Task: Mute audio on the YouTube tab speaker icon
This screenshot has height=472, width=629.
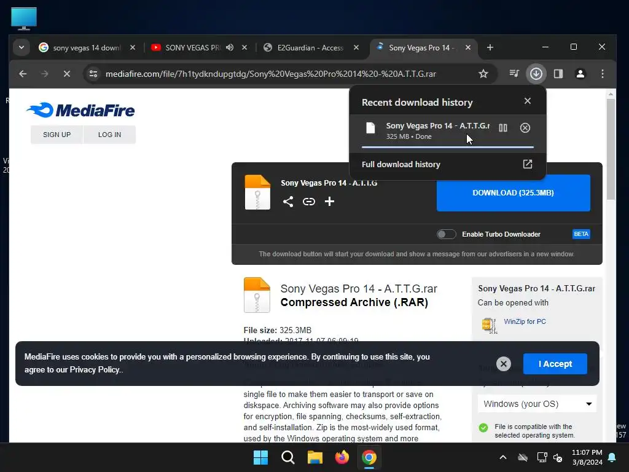Action: pyautogui.click(x=230, y=48)
